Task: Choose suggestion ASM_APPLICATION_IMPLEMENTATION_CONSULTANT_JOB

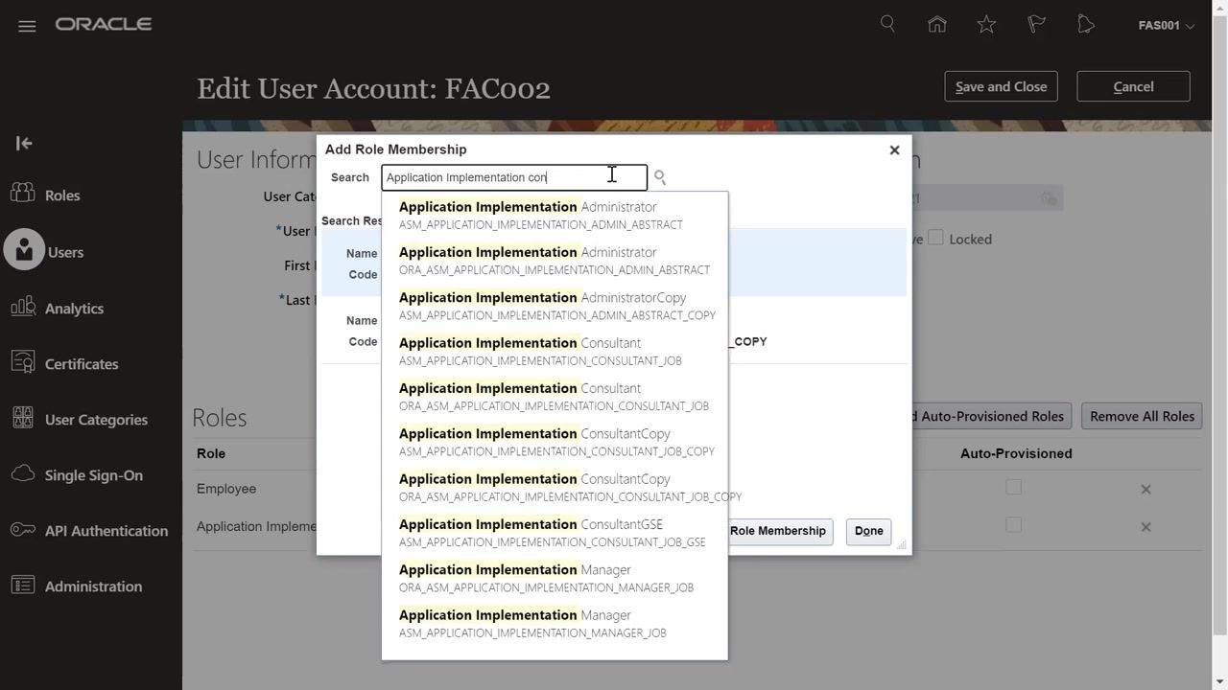Action: [555, 352]
